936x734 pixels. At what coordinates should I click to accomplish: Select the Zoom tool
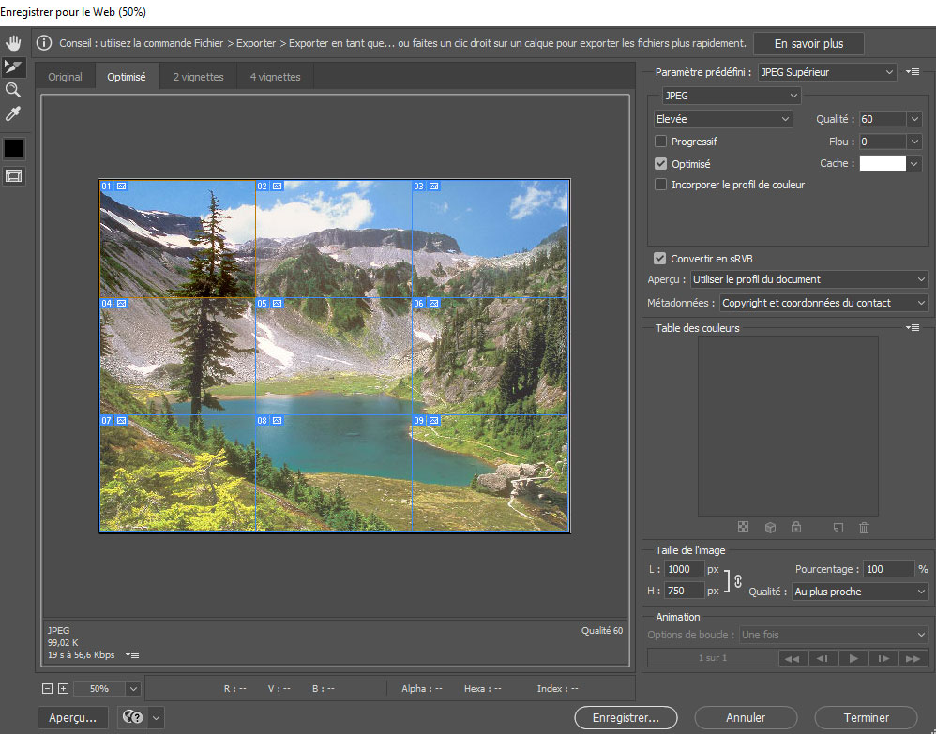13,90
